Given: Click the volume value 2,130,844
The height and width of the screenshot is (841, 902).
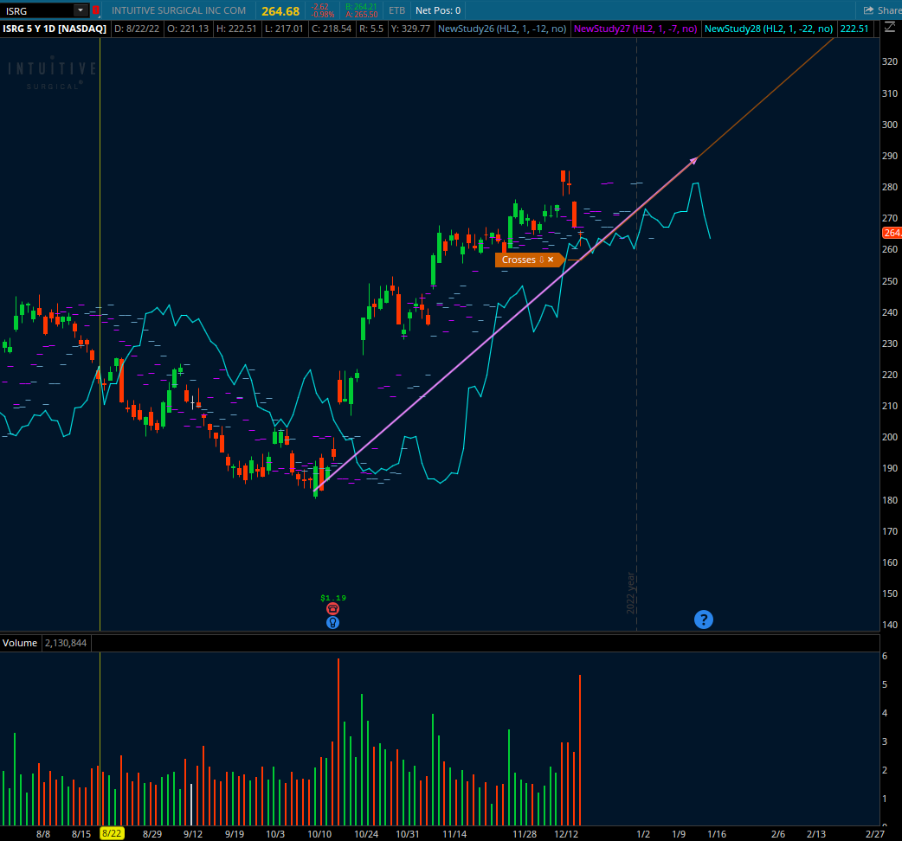Looking at the screenshot, I should (x=66, y=643).
